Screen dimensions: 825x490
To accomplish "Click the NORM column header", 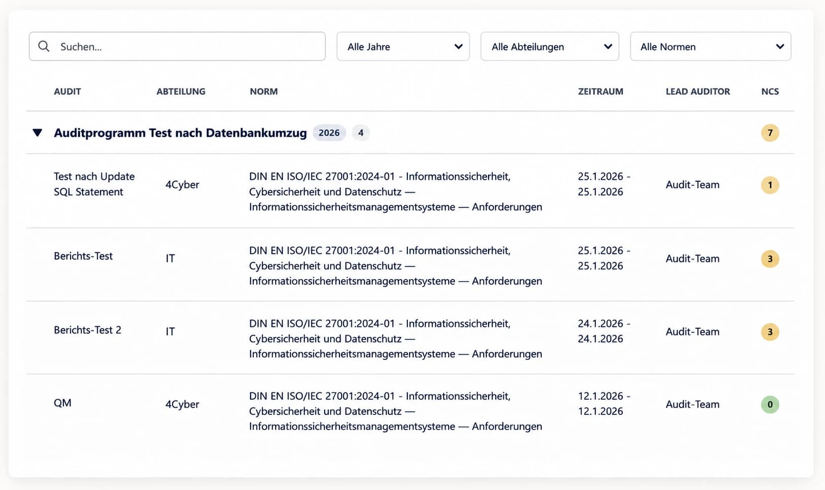I will 264,92.
